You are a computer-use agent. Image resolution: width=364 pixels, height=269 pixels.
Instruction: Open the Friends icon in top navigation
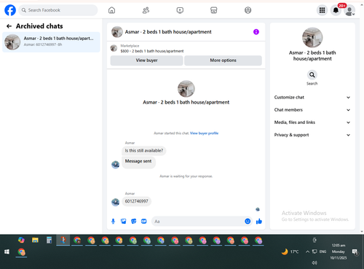[146, 10]
